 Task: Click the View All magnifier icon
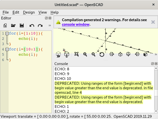pyautogui.click(x=77, y=54)
